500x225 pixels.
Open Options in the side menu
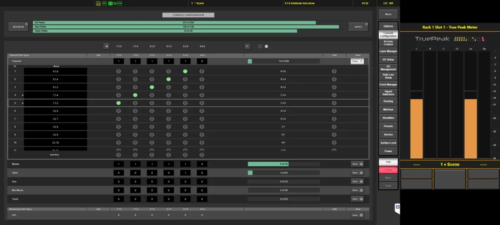pos(388,26)
